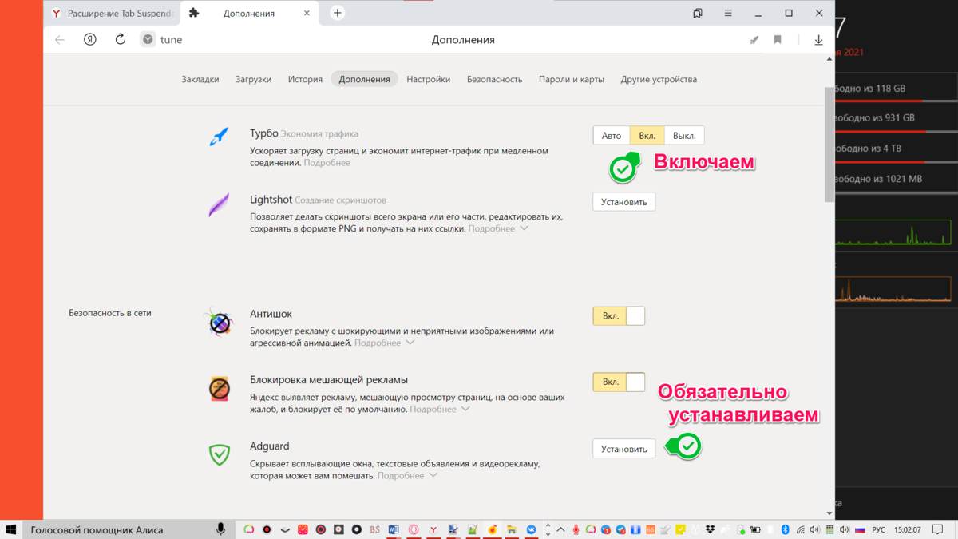The height and width of the screenshot is (539, 958).
Task: Open История section
Action: [305, 79]
